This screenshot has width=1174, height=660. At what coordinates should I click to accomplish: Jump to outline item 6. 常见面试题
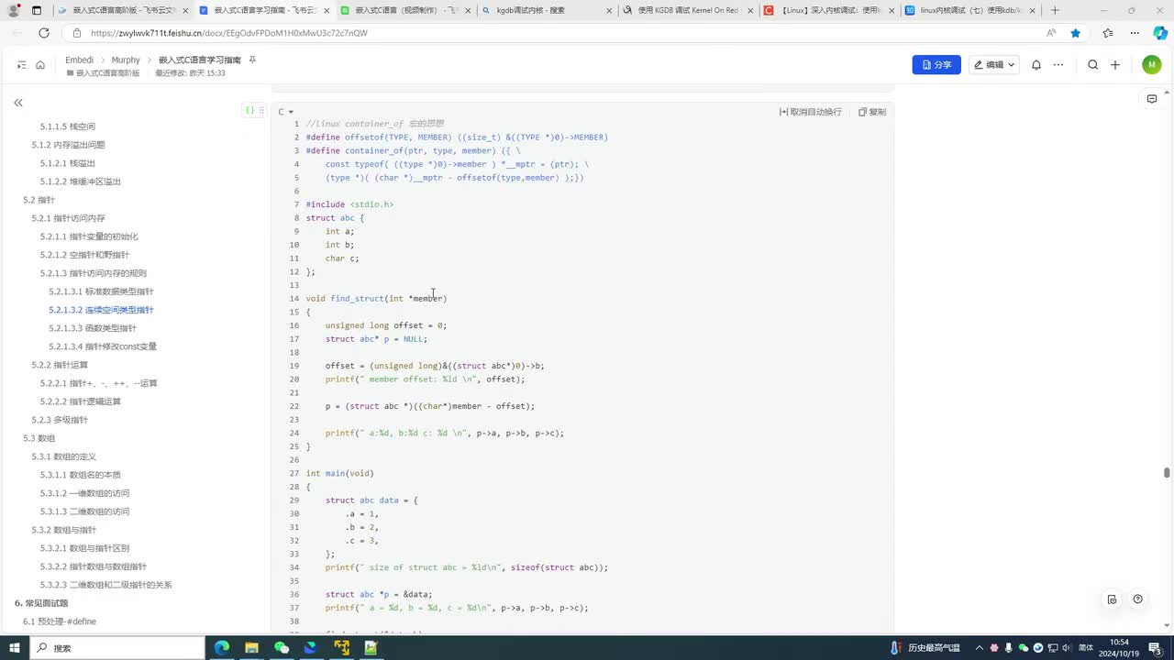pyautogui.click(x=41, y=603)
